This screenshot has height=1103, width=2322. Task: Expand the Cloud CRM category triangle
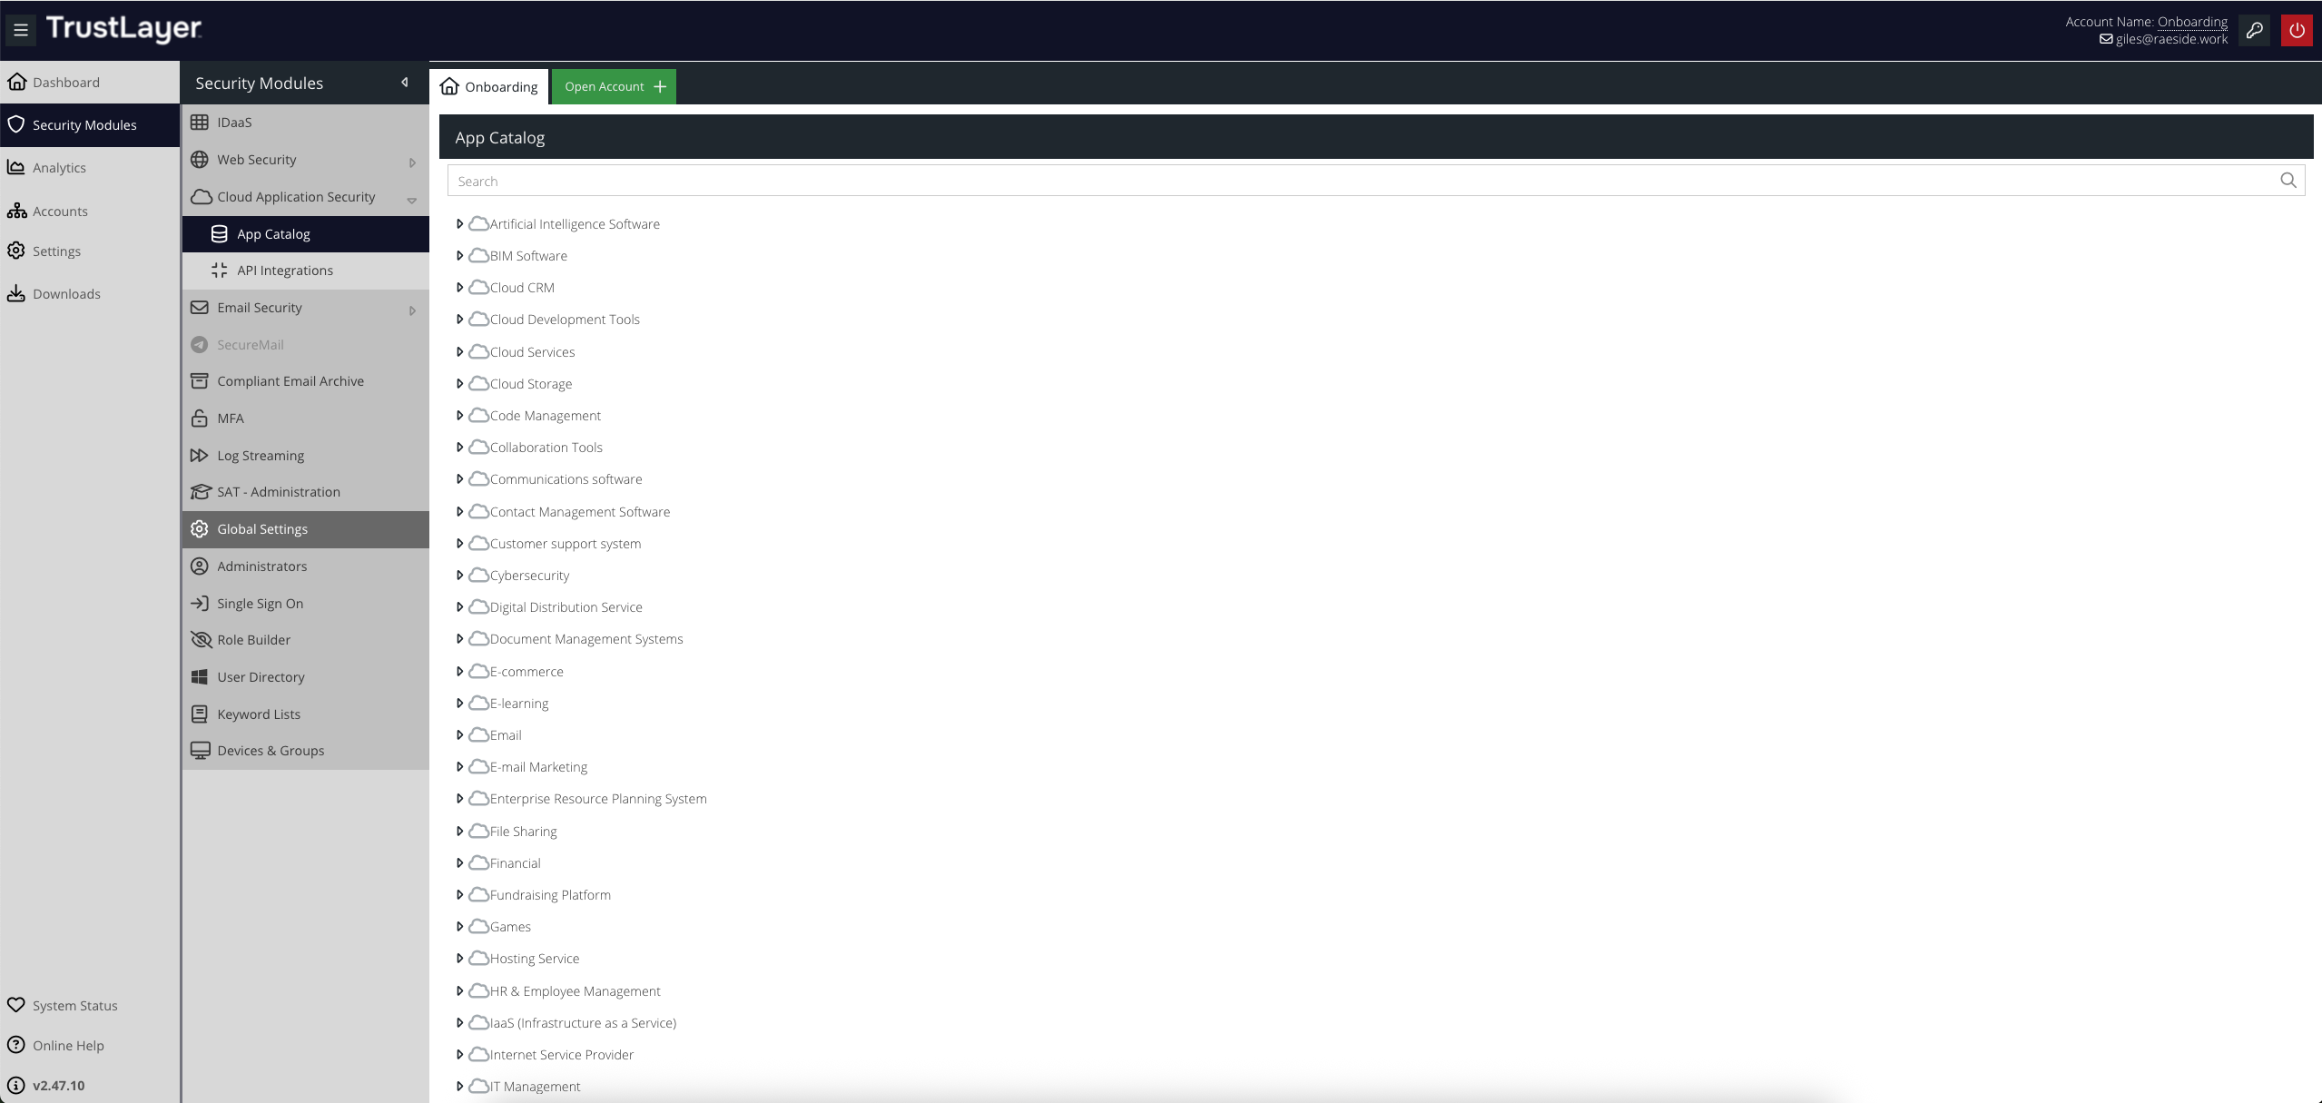(459, 288)
